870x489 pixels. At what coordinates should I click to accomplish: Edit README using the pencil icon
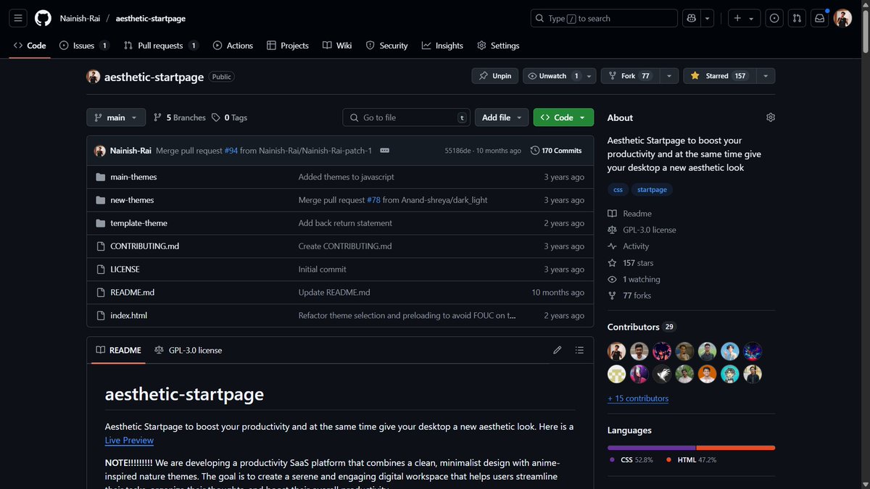[558, 350]
